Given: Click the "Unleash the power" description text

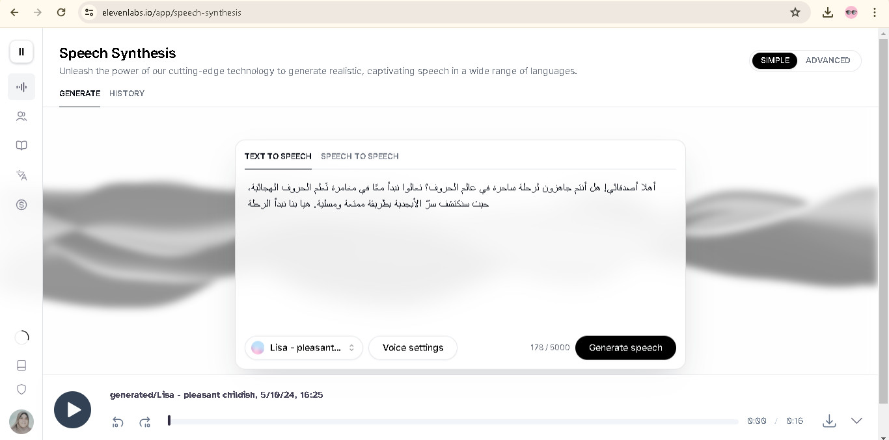Looking at the screenshot, I should tap(318, 71).
